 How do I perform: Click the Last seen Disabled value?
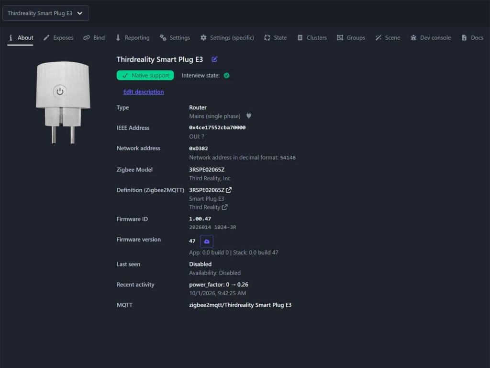(x=200, y=264)
